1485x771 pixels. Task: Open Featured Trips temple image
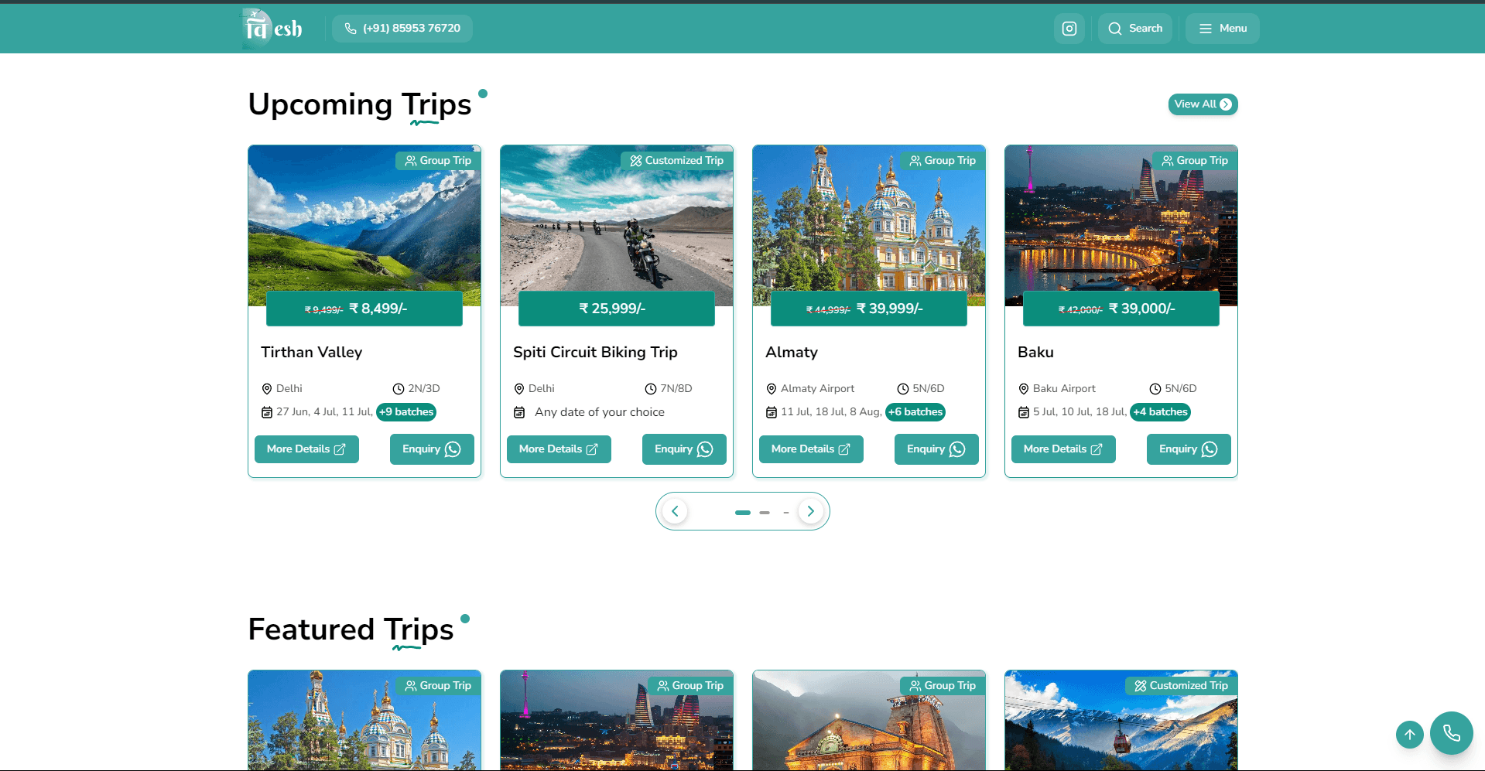tap(869, 721)
